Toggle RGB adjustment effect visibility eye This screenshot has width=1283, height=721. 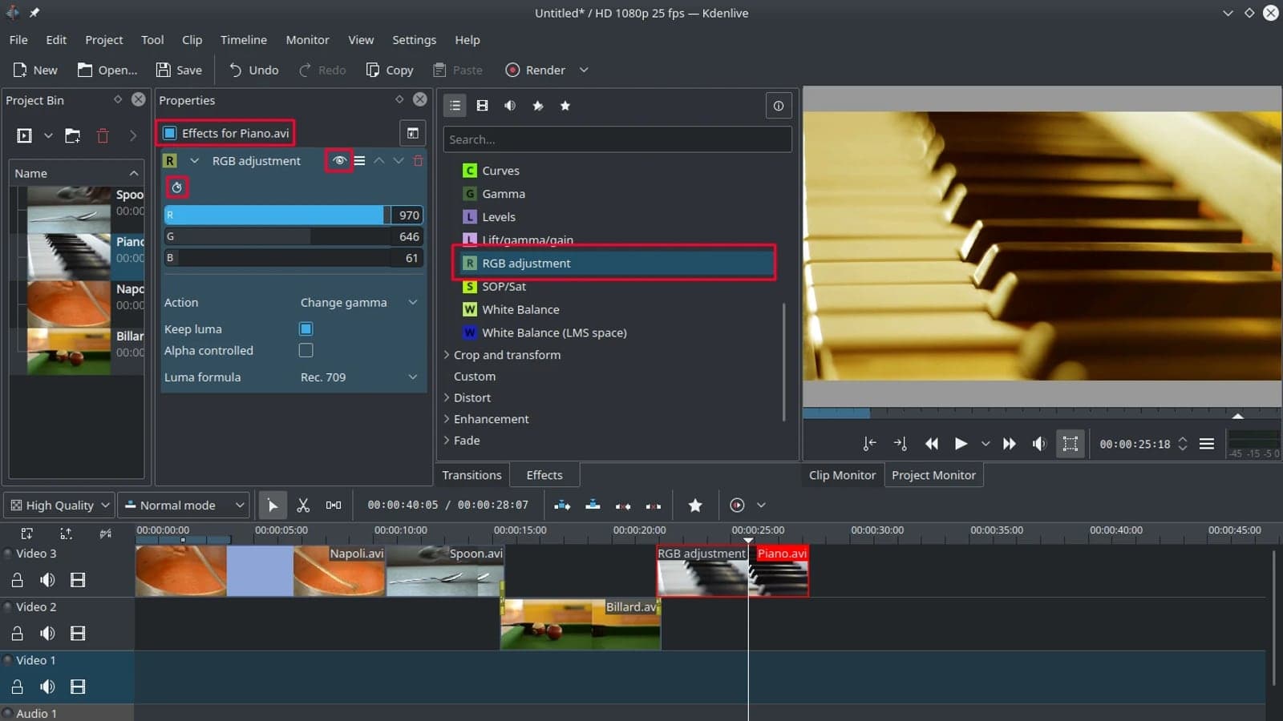[x=339, y=161]
